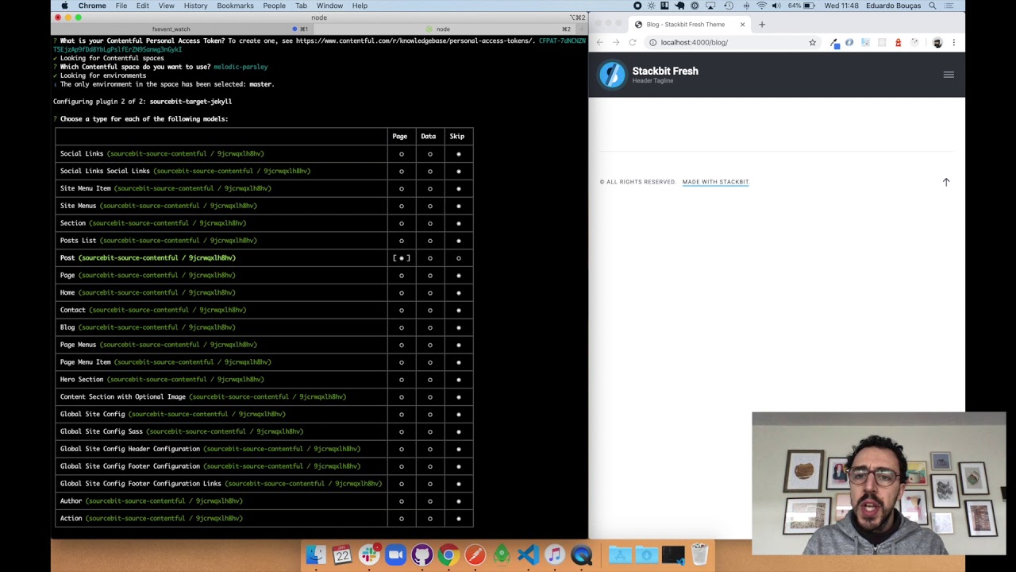The width and height of the screenshot is (1016, 572).
Task: Click the Stackbit Fresh site title
Action: [665, 71]
